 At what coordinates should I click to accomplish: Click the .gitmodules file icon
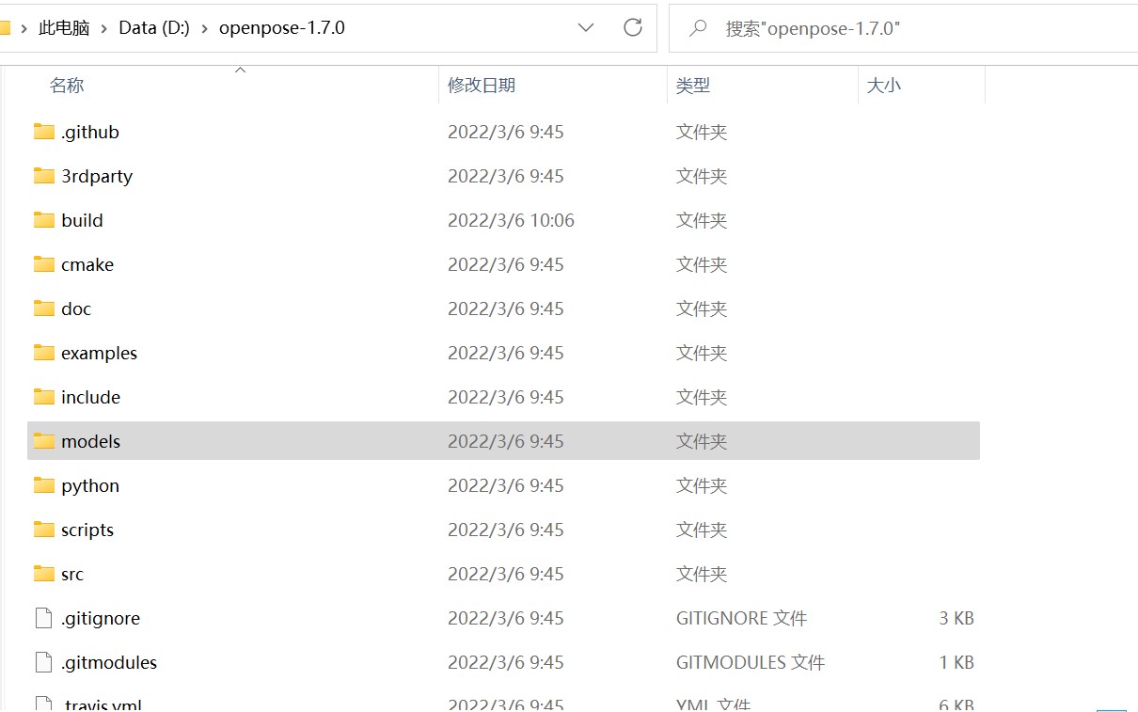(41, 662)
